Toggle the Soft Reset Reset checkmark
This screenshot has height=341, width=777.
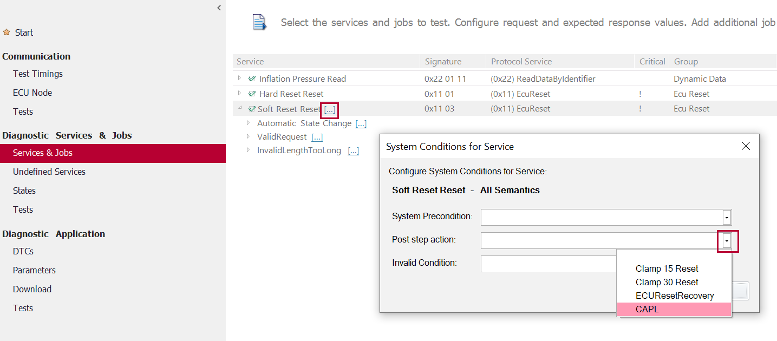pos(252,109)
